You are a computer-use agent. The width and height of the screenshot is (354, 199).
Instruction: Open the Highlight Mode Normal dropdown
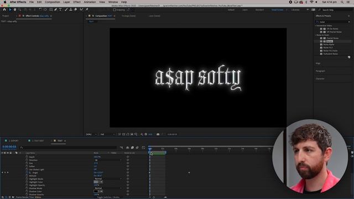108,179
